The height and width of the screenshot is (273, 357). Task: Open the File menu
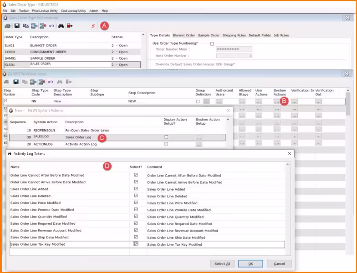[x=5, y=11]
